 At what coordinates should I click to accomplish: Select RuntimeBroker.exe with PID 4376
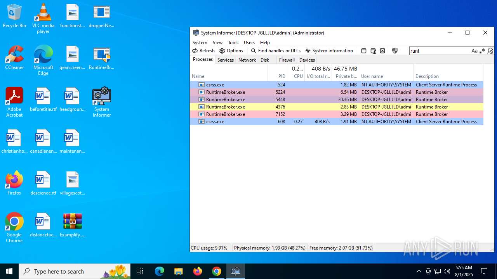[x=337, y=107]
